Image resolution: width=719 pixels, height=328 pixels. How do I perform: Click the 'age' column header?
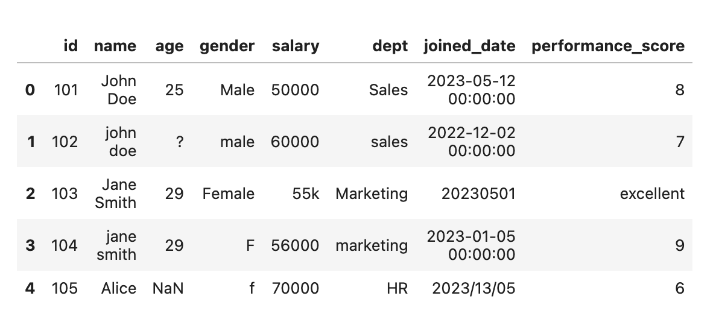click(169, 46)
